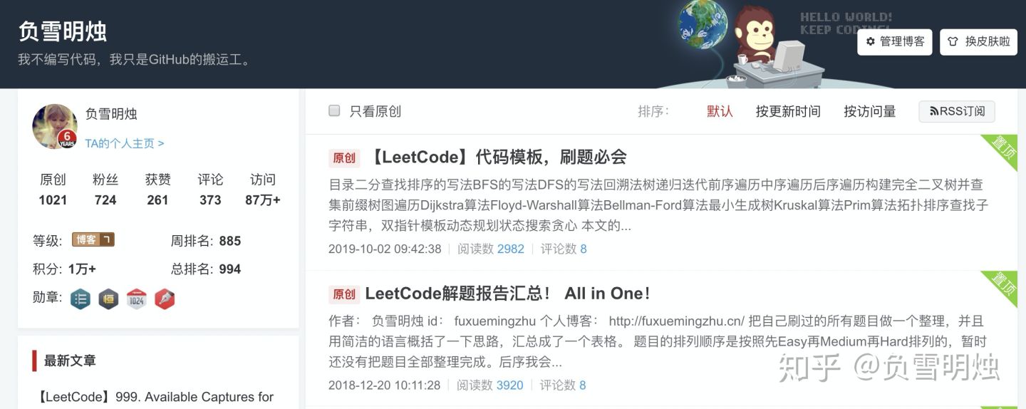Click the RSS订阅 button

click(957, 111)
